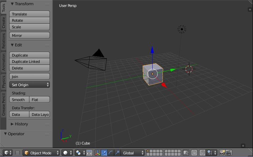Viewport: 253px width, 157px height.
Task: Enable the translate manipulator arrow icon
Action: click(104, 153)
